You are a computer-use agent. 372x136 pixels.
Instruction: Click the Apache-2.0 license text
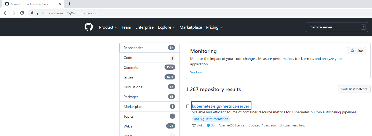tap(231, 125)
